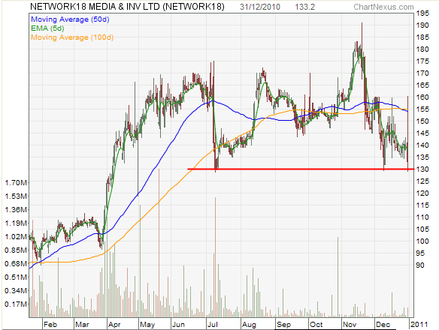Click the 0.17M volume axis label
Image resolution: width=439 pixels, height=330 pixels.
16,304
